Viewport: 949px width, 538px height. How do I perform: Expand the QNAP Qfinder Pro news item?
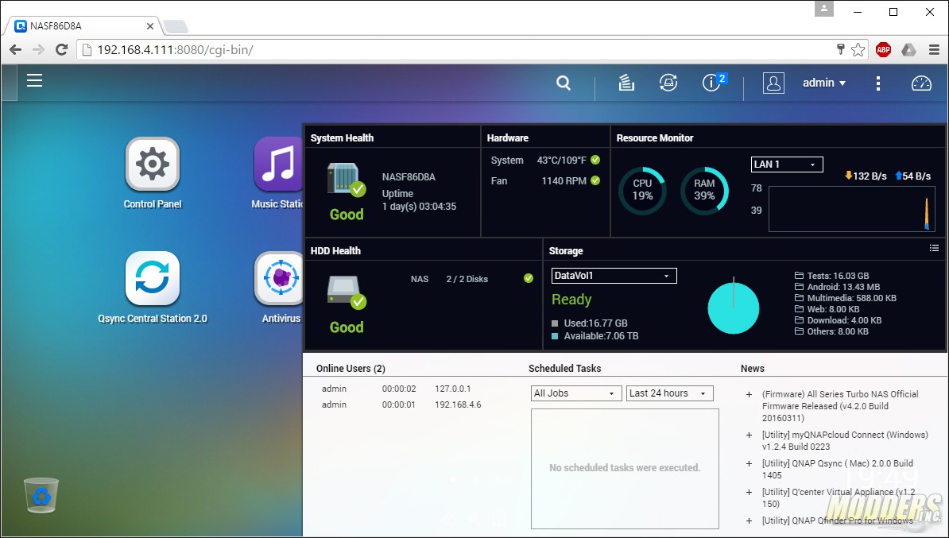[x=749, y=521]
